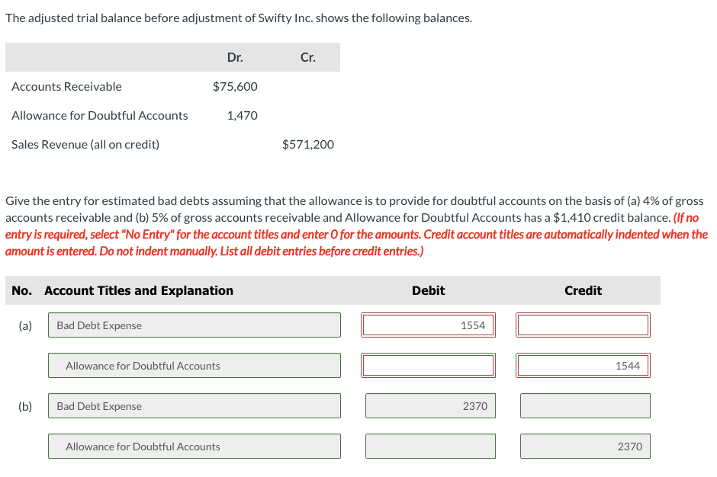Select the debit field showing 2370
The width and height of the screenshot is (717, 477).
(x=430, y=405)
